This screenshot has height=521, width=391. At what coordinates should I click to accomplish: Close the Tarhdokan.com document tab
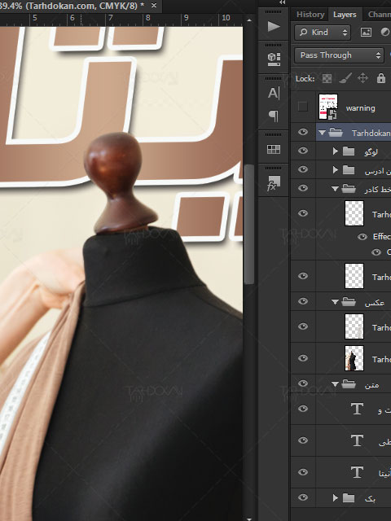coord(154,6)
